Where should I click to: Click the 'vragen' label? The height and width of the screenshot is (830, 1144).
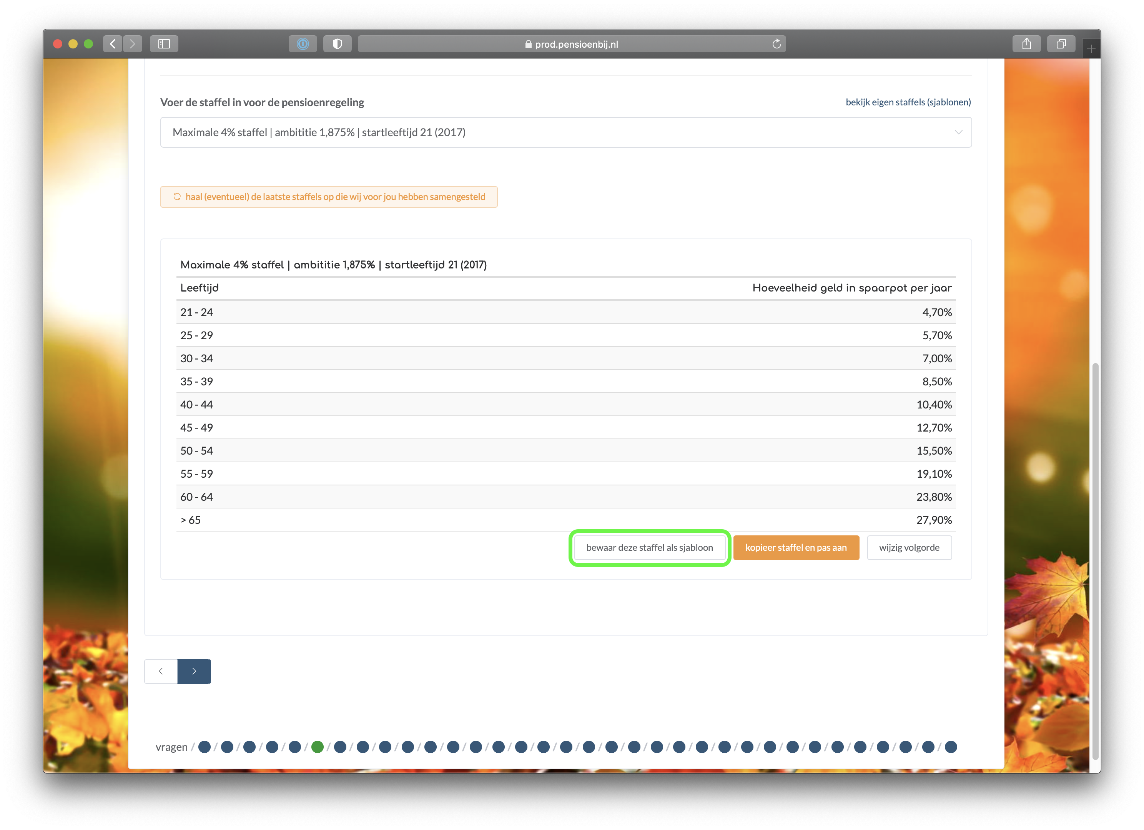click(x=171, y=747)
